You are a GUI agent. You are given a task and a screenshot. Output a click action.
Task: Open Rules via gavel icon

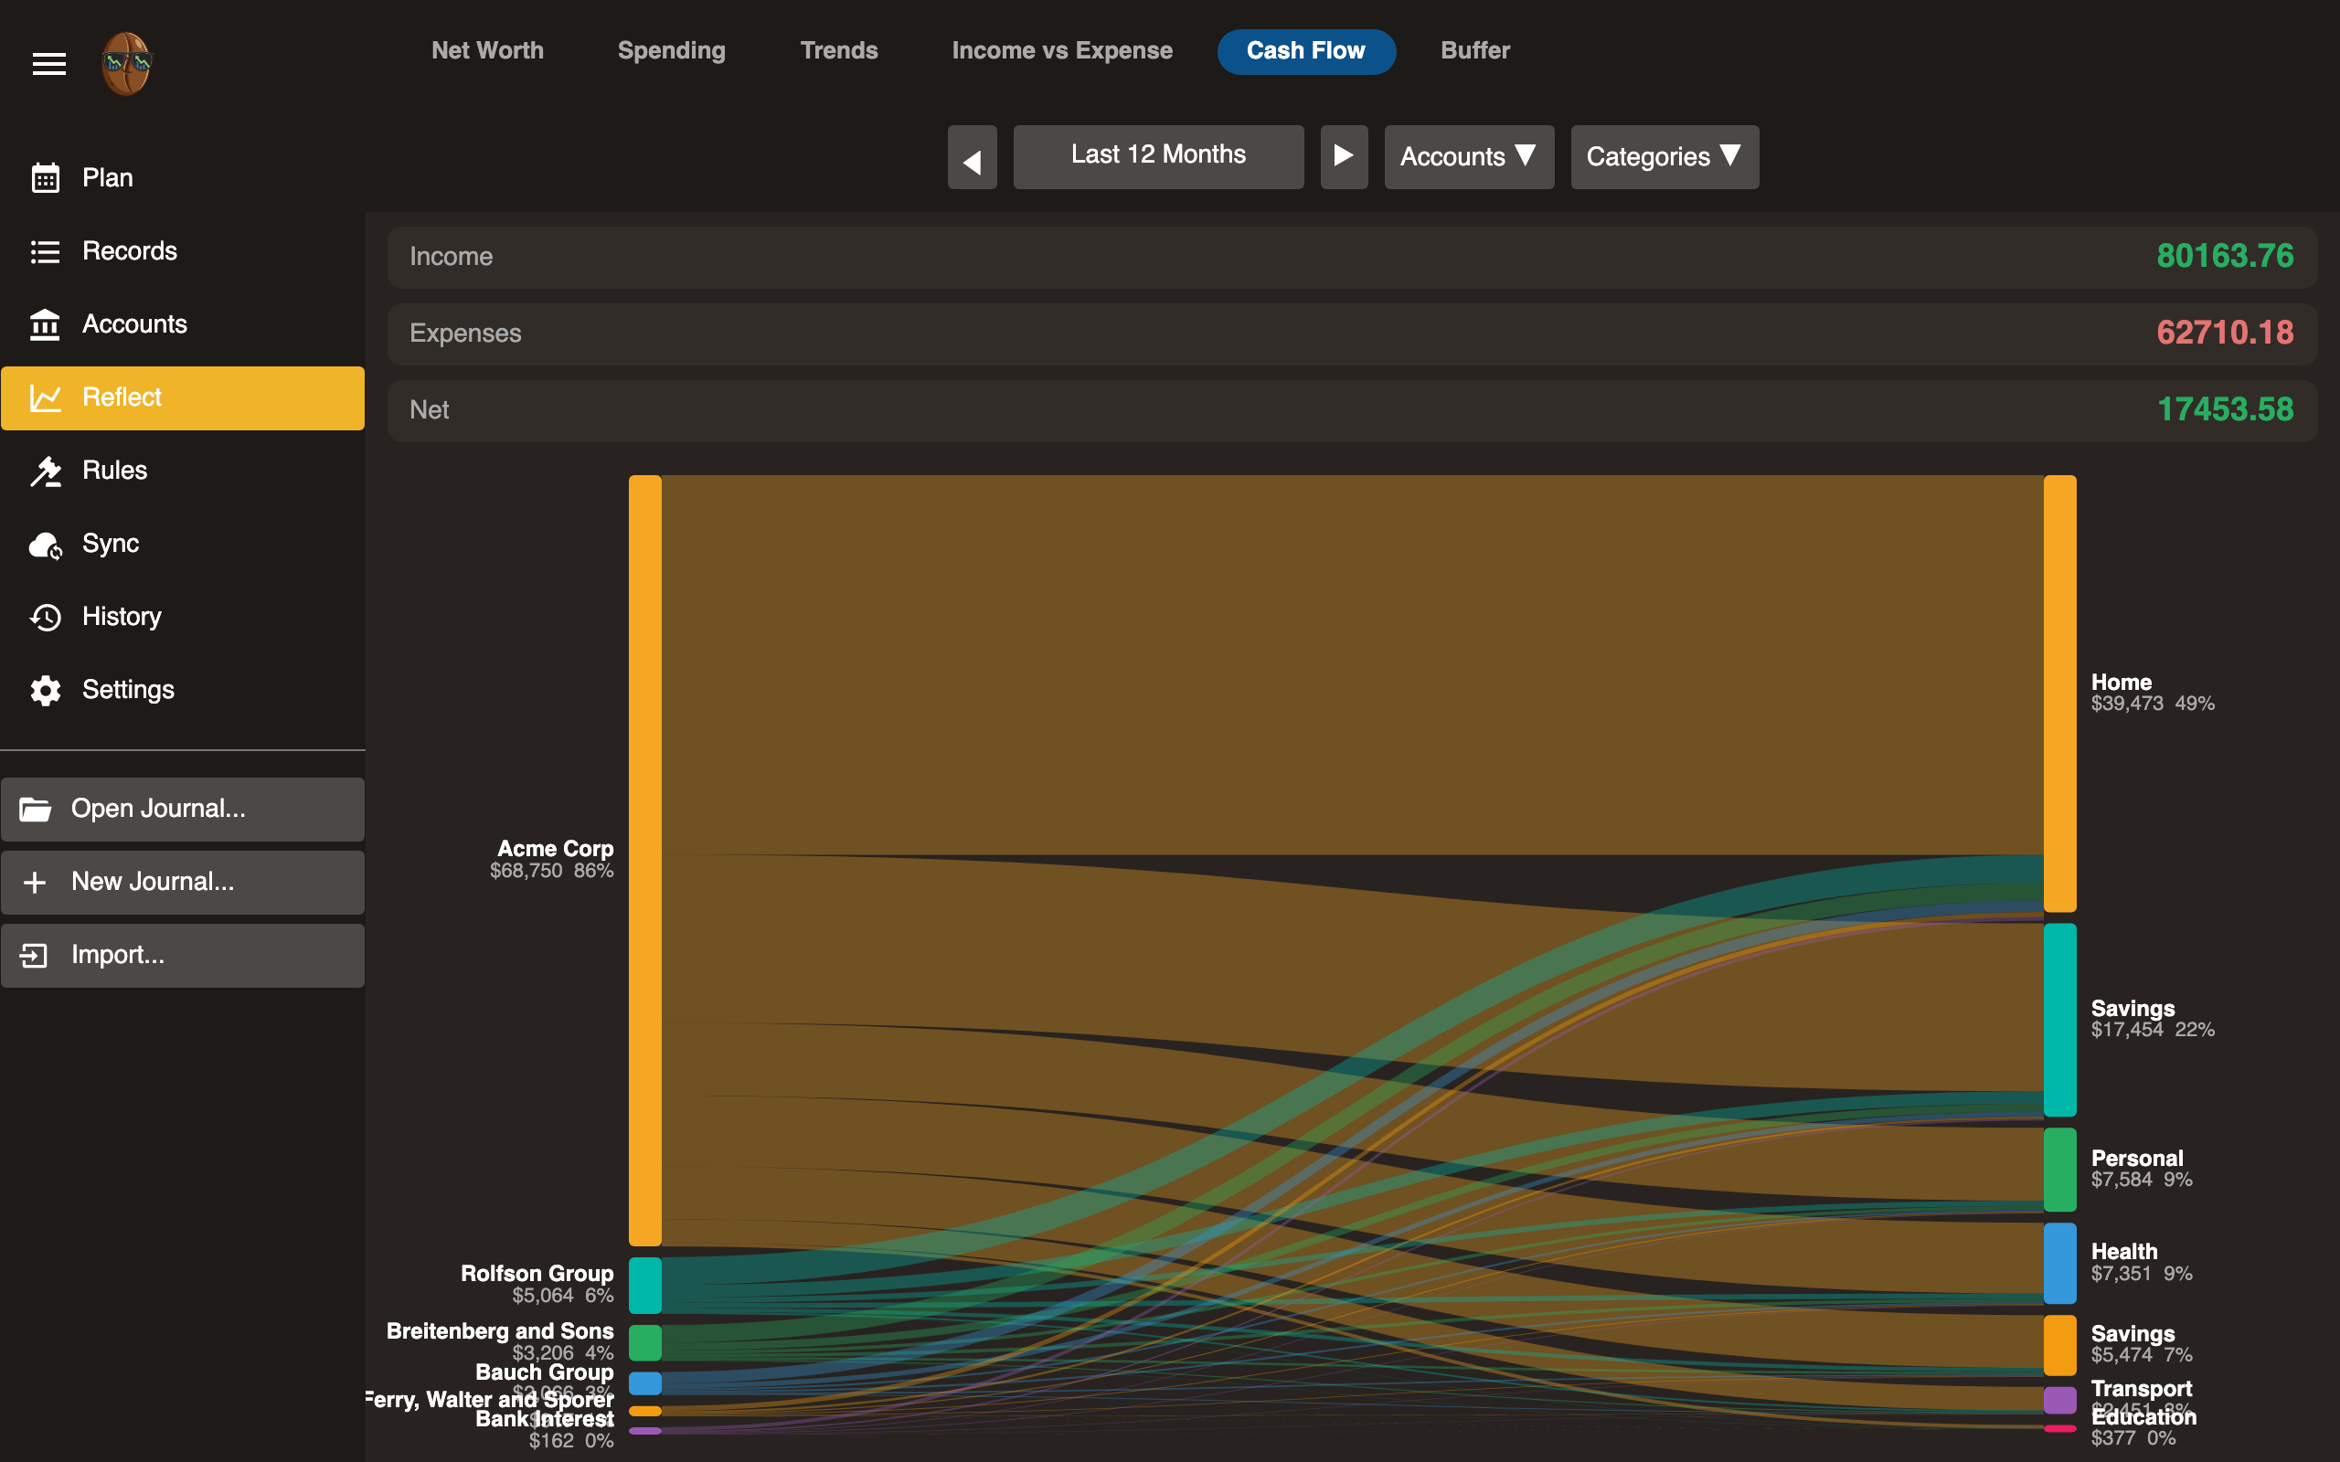(45, 471)
